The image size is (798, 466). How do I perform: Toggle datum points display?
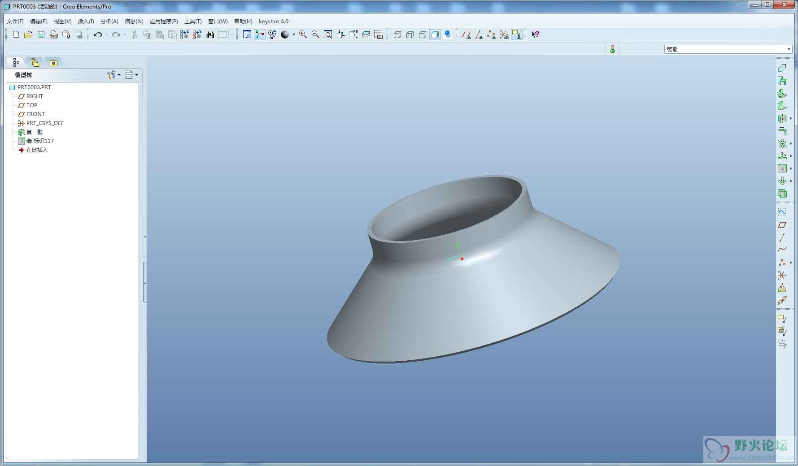[492, 35]
